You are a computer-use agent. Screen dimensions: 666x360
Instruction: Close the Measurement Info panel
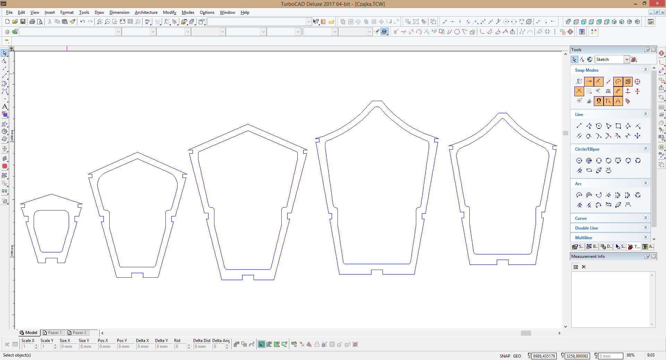(x=654, y=256)
